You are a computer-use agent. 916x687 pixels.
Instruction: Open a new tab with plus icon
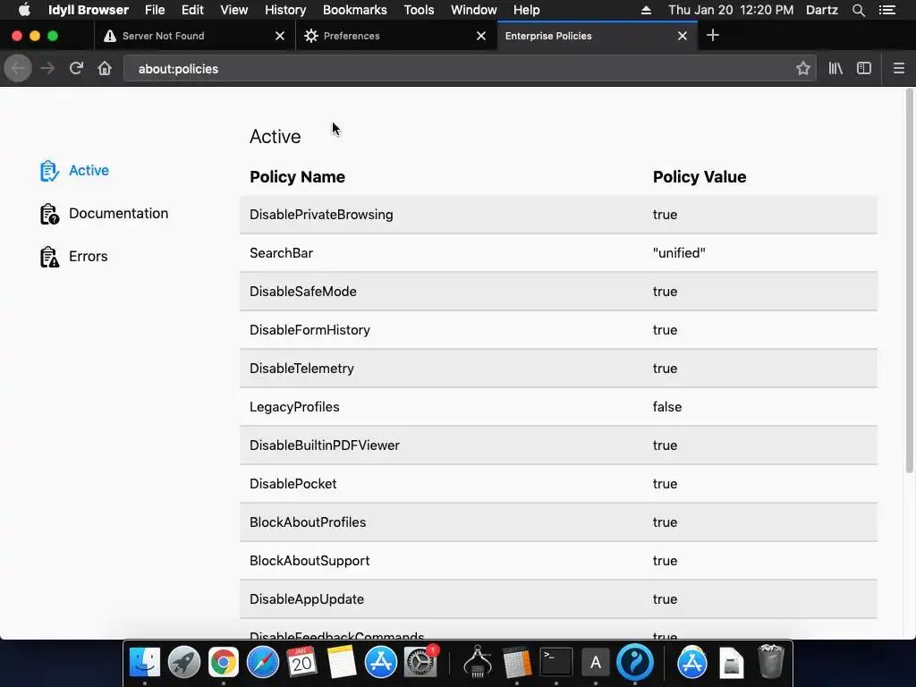(713, 36)
